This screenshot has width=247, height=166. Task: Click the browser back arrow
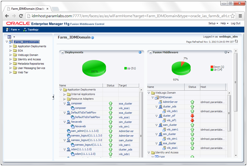[7, 16]
